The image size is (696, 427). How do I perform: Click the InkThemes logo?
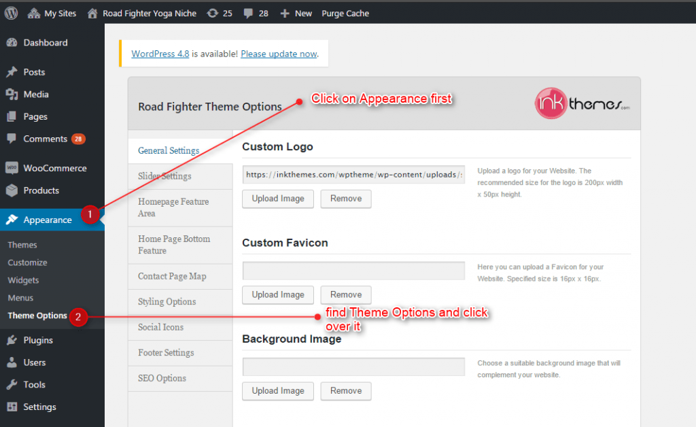coord(582,103)
